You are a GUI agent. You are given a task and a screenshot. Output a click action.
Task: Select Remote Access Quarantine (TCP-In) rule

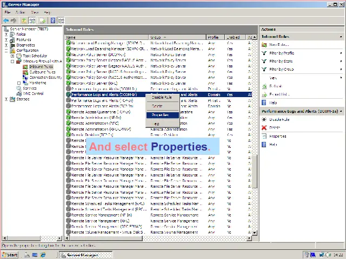click(x=101, y=112)
